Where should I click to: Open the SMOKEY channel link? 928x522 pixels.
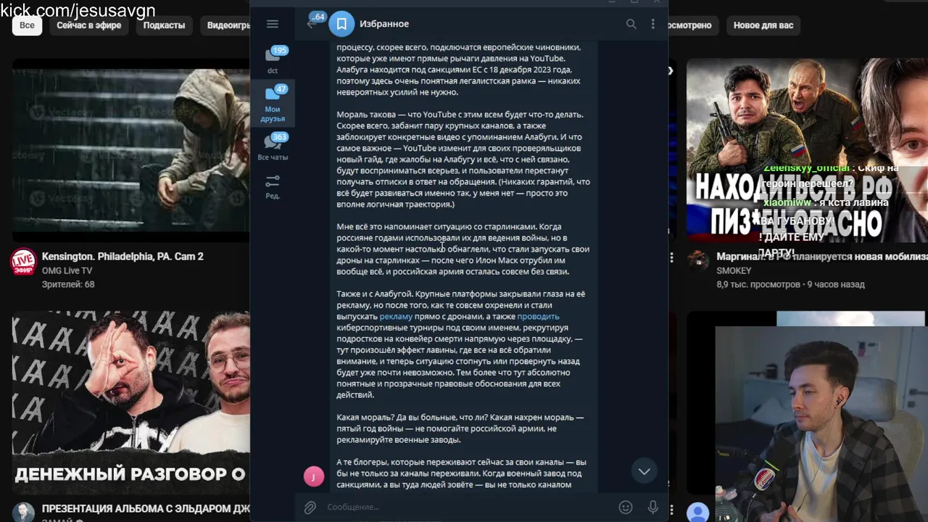pyautogui.click(x=734, y=270)
